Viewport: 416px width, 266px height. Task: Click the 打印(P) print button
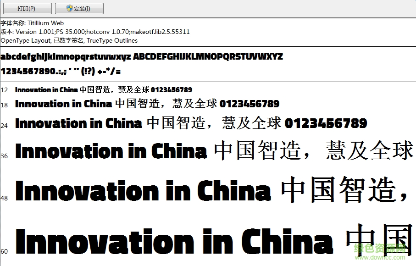(26, 8)
